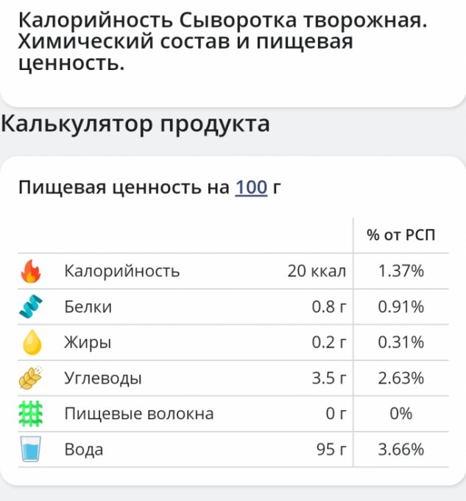This screenshot has height=501, width=466.
Task: Click the blue protein ribbon icon
Action: click(31, 306)
